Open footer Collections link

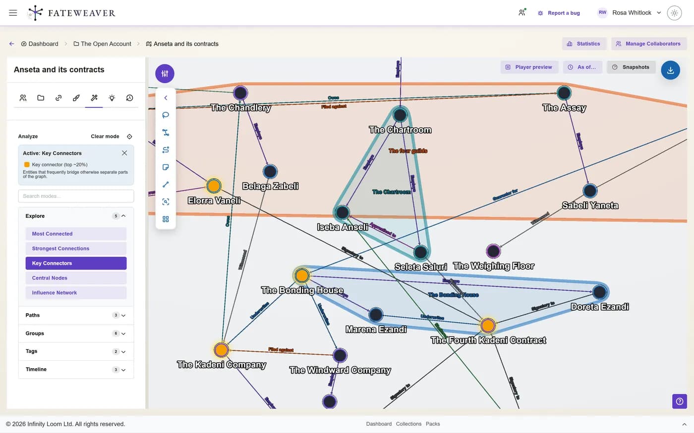tap(408, 424)
